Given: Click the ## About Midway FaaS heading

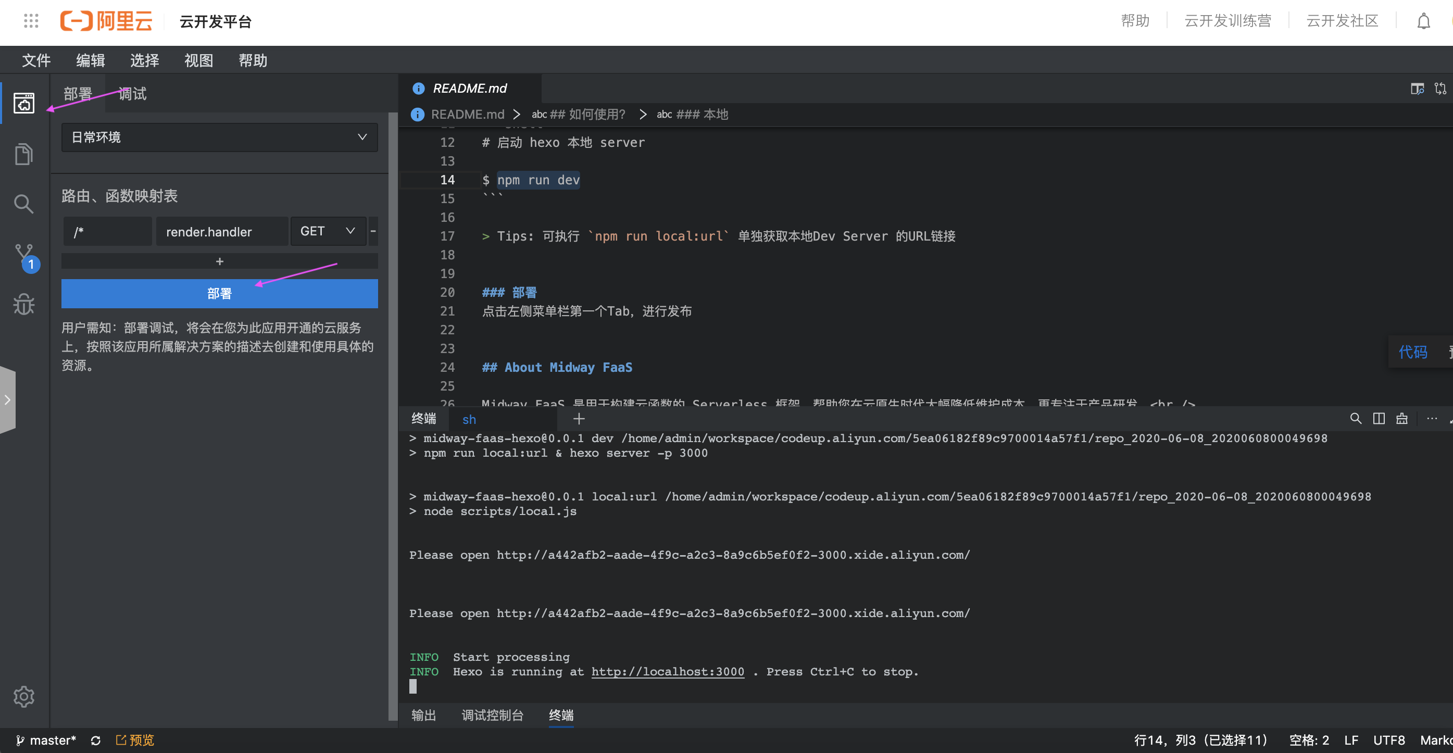Looking at the screenshot, I should (x=557, y=367).
